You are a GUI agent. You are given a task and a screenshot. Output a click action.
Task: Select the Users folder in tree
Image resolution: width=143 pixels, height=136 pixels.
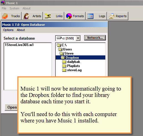[65, 49]
